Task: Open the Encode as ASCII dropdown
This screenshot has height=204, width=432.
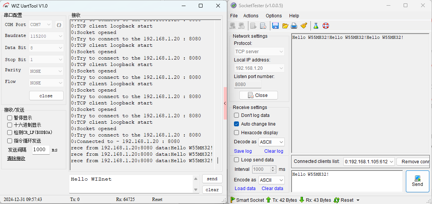Action: [x=271, y=180]
